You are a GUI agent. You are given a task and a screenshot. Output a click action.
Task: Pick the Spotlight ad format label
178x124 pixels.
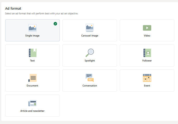click(x=90, y=61)
